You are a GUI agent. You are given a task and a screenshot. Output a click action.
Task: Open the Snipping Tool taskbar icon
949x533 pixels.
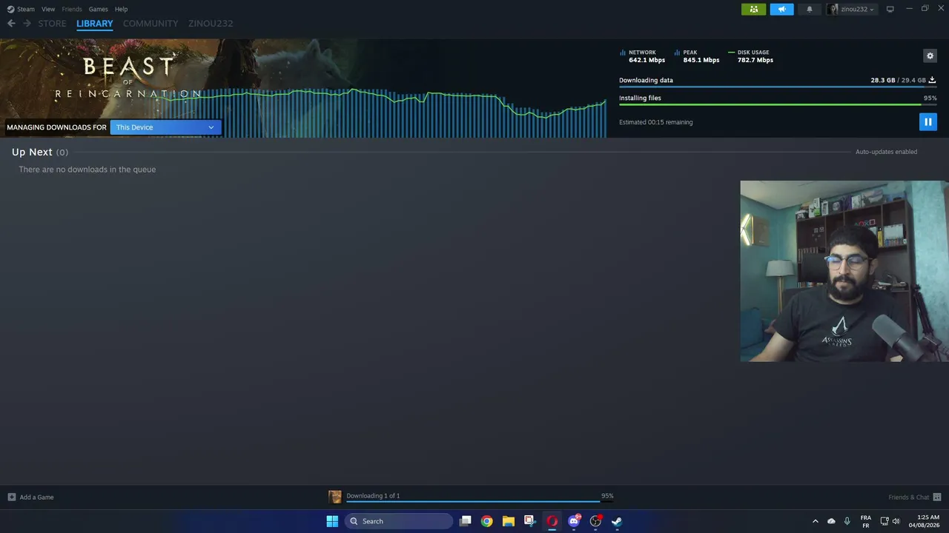pyautogui.click(x=530, y=521)
